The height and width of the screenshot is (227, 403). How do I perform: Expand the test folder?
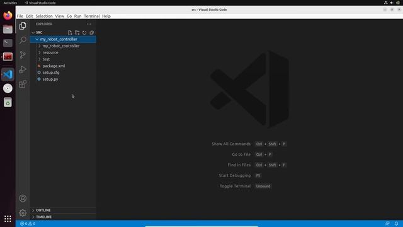39,59
